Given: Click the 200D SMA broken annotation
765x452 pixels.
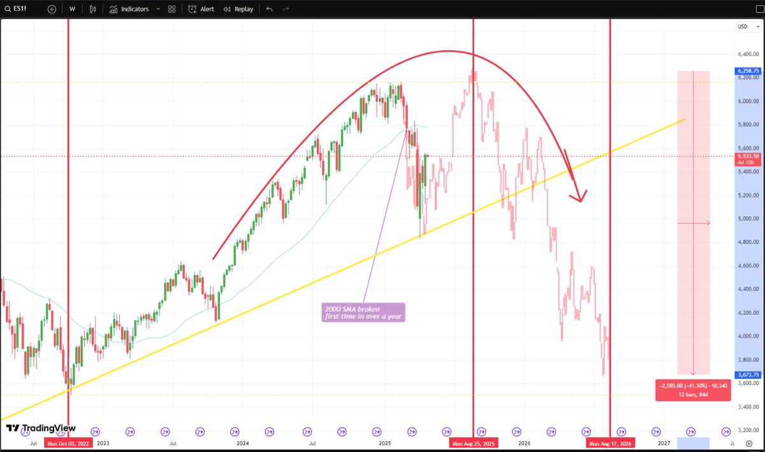Looking at the screenshot, I should click(362, 312).
